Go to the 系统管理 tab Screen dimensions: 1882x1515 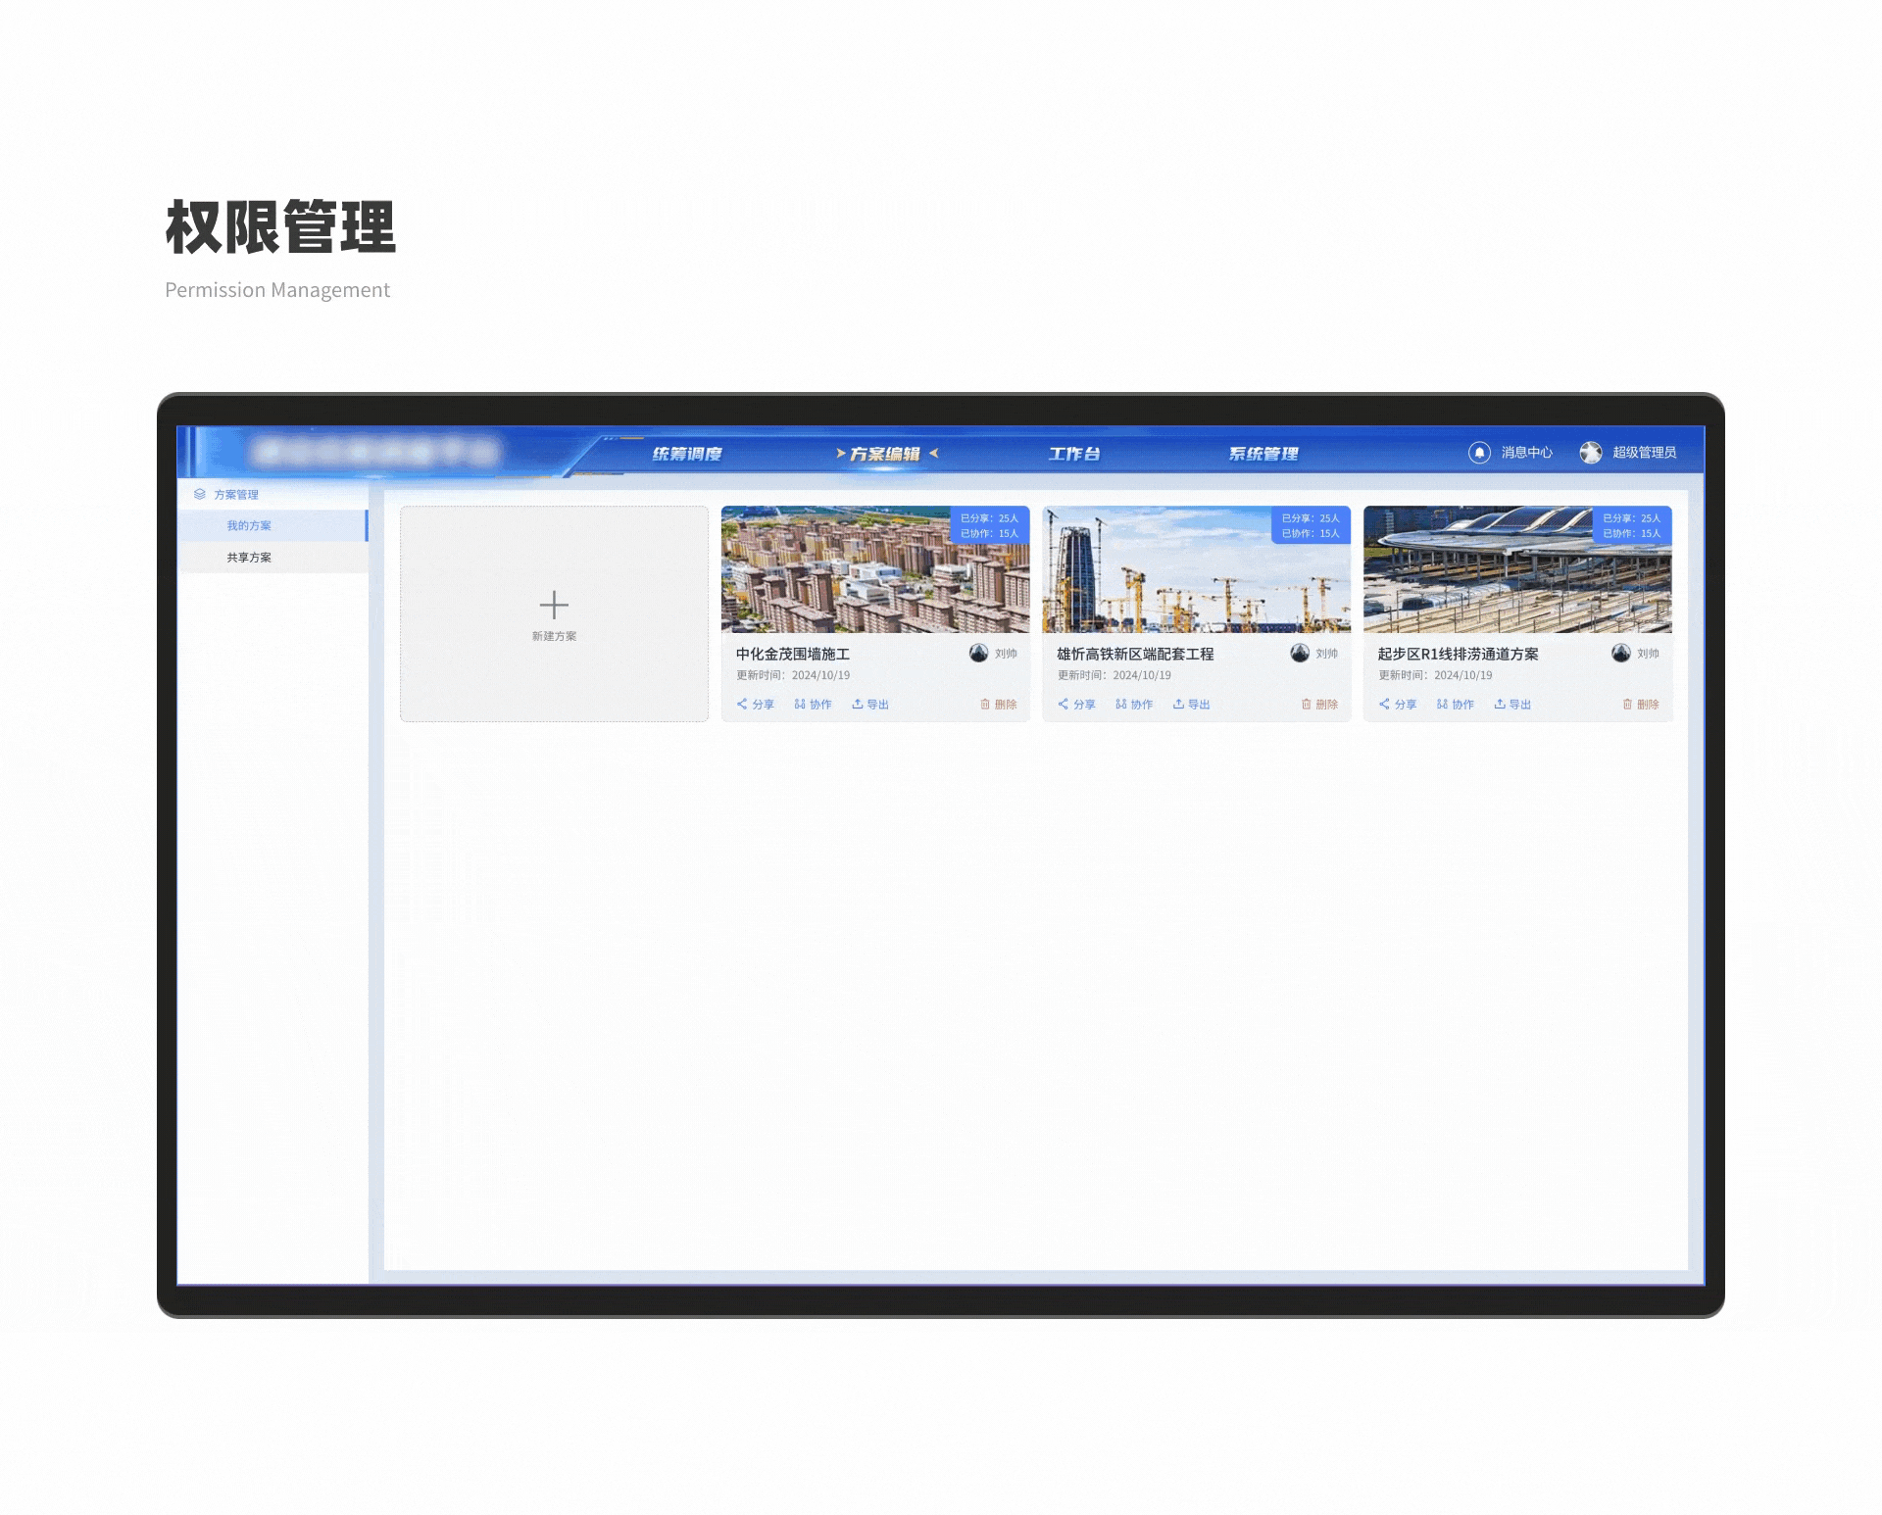1263,454
